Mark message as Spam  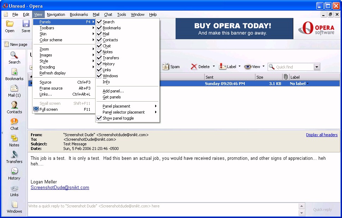pyautogui.click(x=171, y=67)
